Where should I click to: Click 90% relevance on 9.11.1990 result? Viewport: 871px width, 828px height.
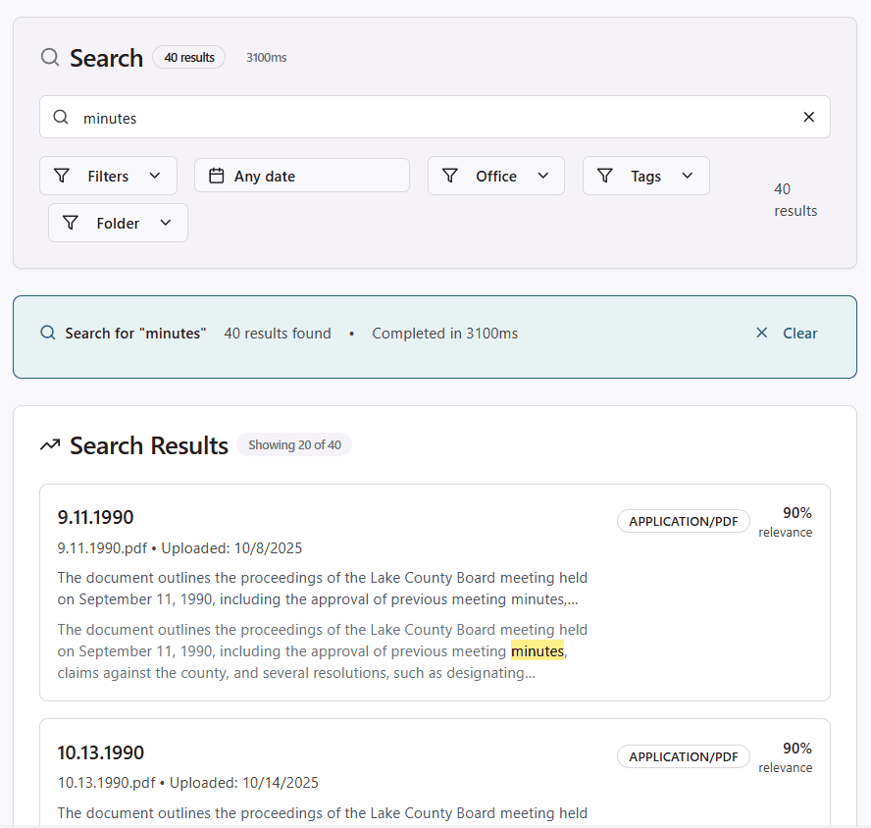click(x=786, y=522)
